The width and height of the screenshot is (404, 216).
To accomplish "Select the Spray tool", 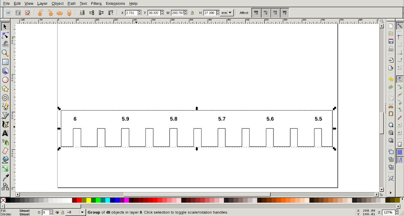I will click(5, 142).
